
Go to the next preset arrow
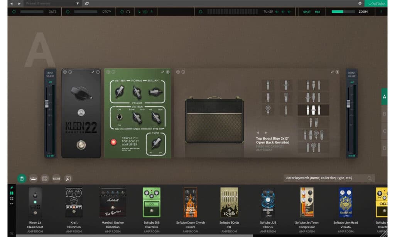click(x=19, y=3)
